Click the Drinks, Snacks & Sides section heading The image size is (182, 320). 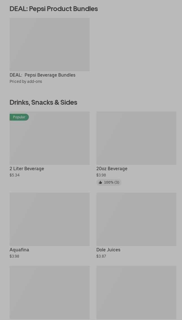click(x=43, y=102)
